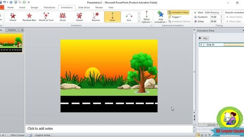244x137 pixels.
Task: Click the Delay value field
Action: 215,21
